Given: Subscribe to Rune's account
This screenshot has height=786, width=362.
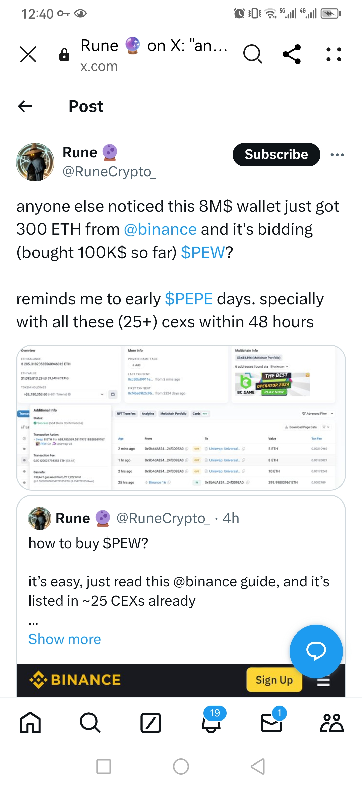Looking at the screenshot, I should coord(276,155).
